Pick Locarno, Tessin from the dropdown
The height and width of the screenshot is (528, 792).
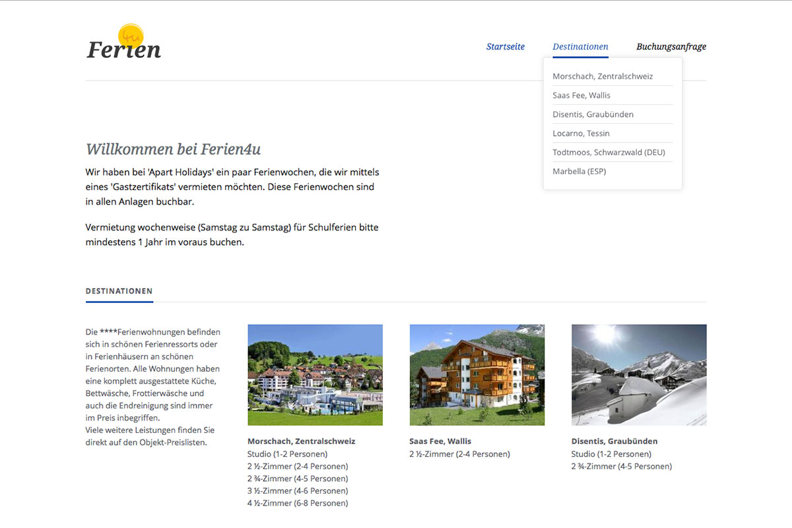[581, 133]
